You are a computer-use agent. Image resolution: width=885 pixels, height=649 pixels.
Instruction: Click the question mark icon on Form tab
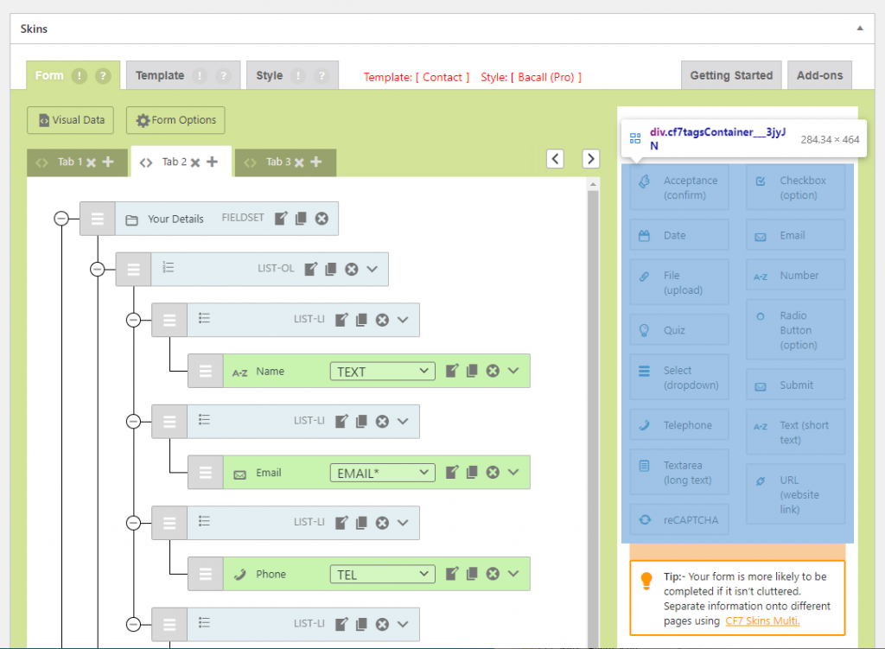[x=103, y=76]
